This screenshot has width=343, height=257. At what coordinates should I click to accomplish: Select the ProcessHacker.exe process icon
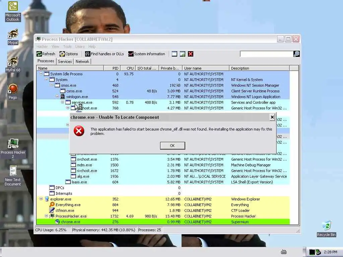(x=52, y=216)
